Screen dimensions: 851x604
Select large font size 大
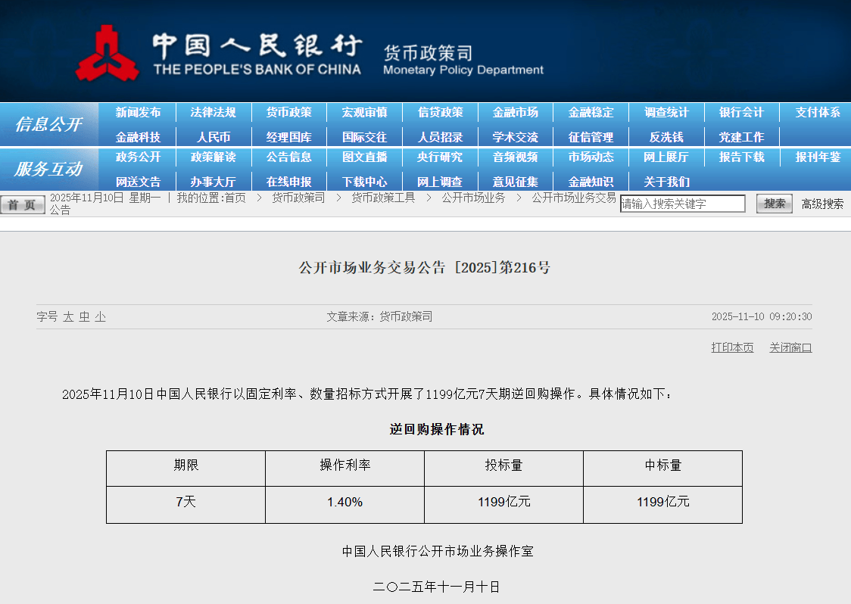[68, 317]
